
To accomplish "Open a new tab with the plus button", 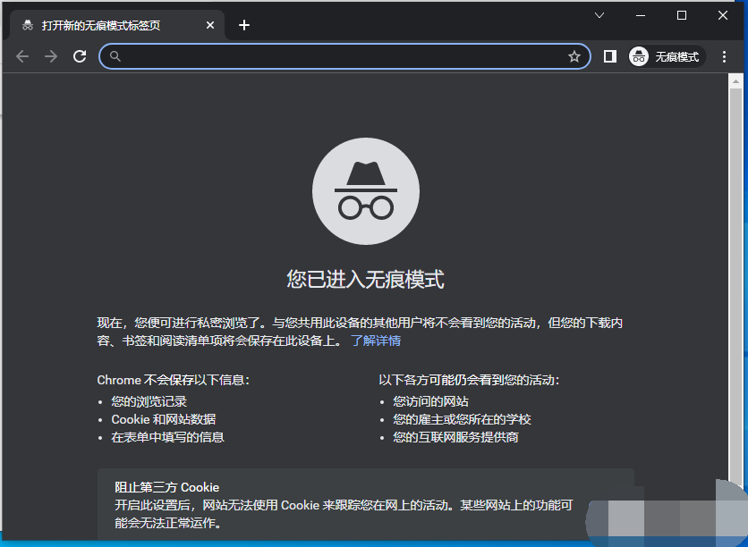I will tap(244, 25).
